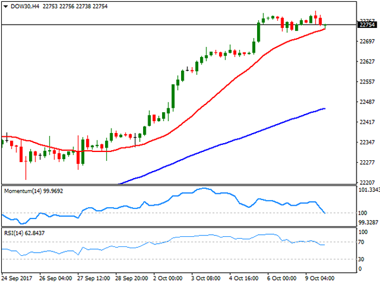The image size is (380, 285).
Task: Click the 3 Oct 08:00 time label
Action: (206, 278)
